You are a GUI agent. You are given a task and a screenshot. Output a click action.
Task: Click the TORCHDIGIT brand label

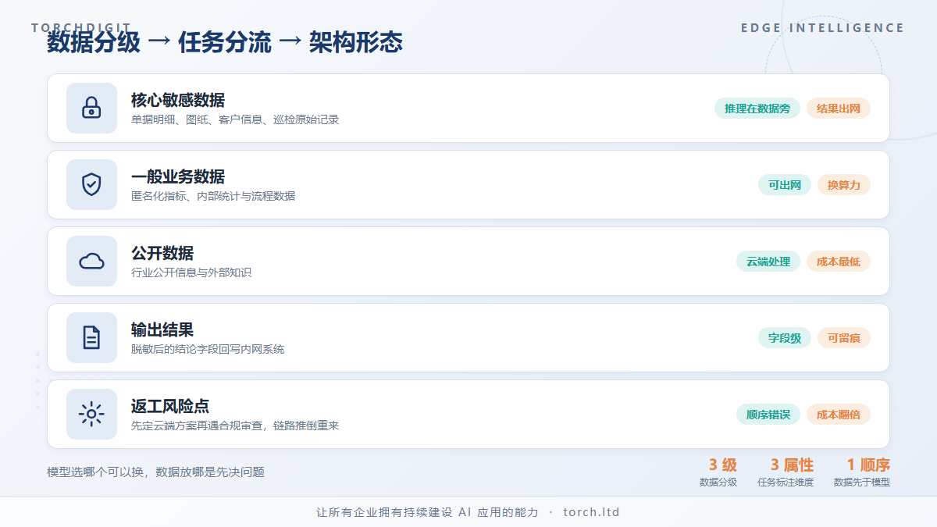click(x=81, y=28)
